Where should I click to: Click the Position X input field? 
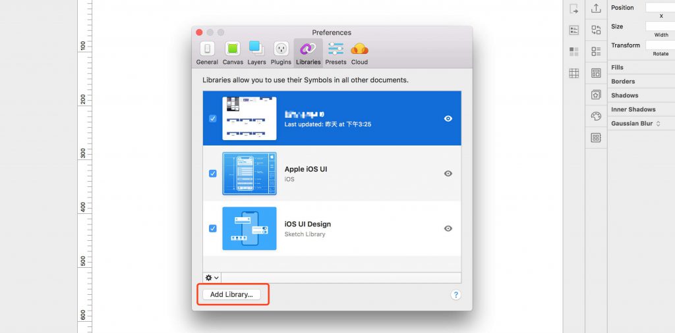660,8
